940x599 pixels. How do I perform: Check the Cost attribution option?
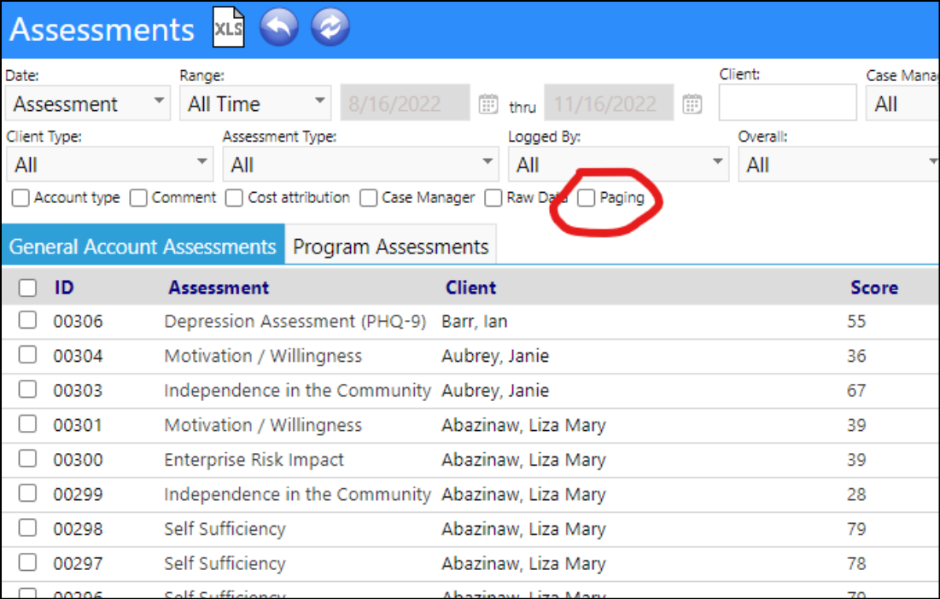(x=235, y=198)
